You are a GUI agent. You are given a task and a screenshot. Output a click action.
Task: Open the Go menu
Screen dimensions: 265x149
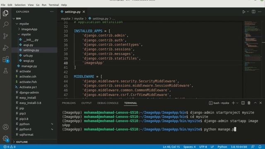pyautogui.click(x=38, y=5)
